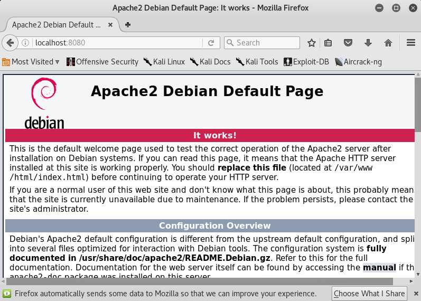
Task: Open the Downloads arrow icon
Action: [x=368, y=43]
